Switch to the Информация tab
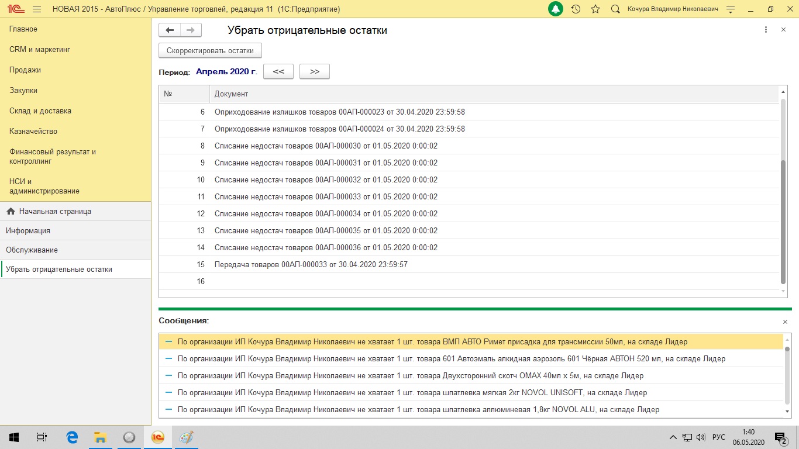The width and height of the screenshot is (799, 449). [75, 230]
